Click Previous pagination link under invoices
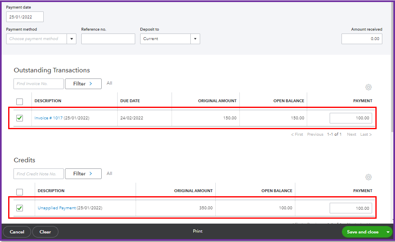 315,134
